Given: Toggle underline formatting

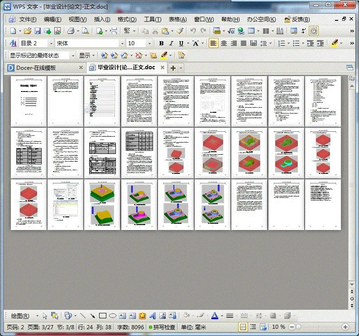Looking at the screenshot, I should 181,43.
